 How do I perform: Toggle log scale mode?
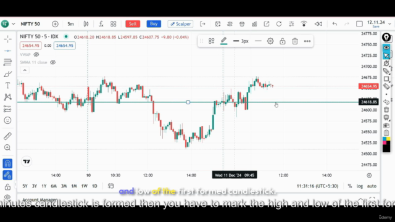(x=359, y=186)
